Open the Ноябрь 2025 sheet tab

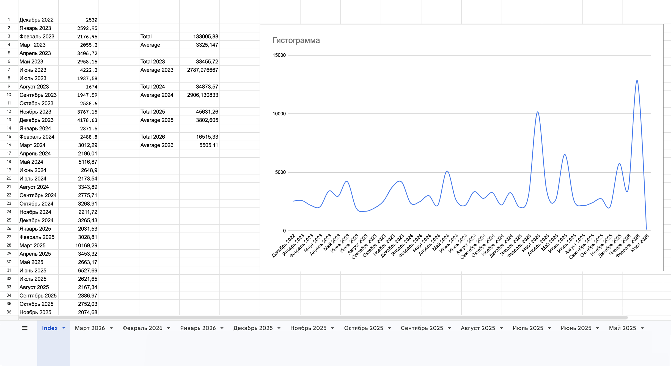tap(308, 328)
